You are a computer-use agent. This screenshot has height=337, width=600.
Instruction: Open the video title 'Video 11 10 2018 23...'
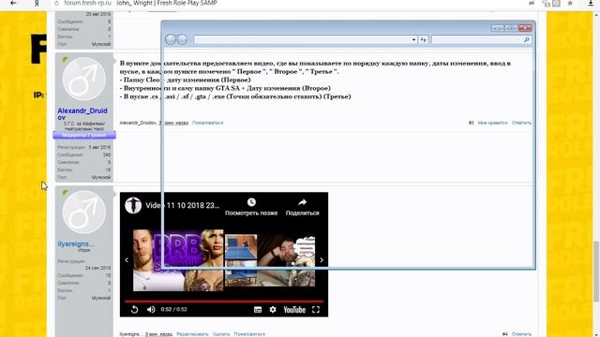(182, 205)
